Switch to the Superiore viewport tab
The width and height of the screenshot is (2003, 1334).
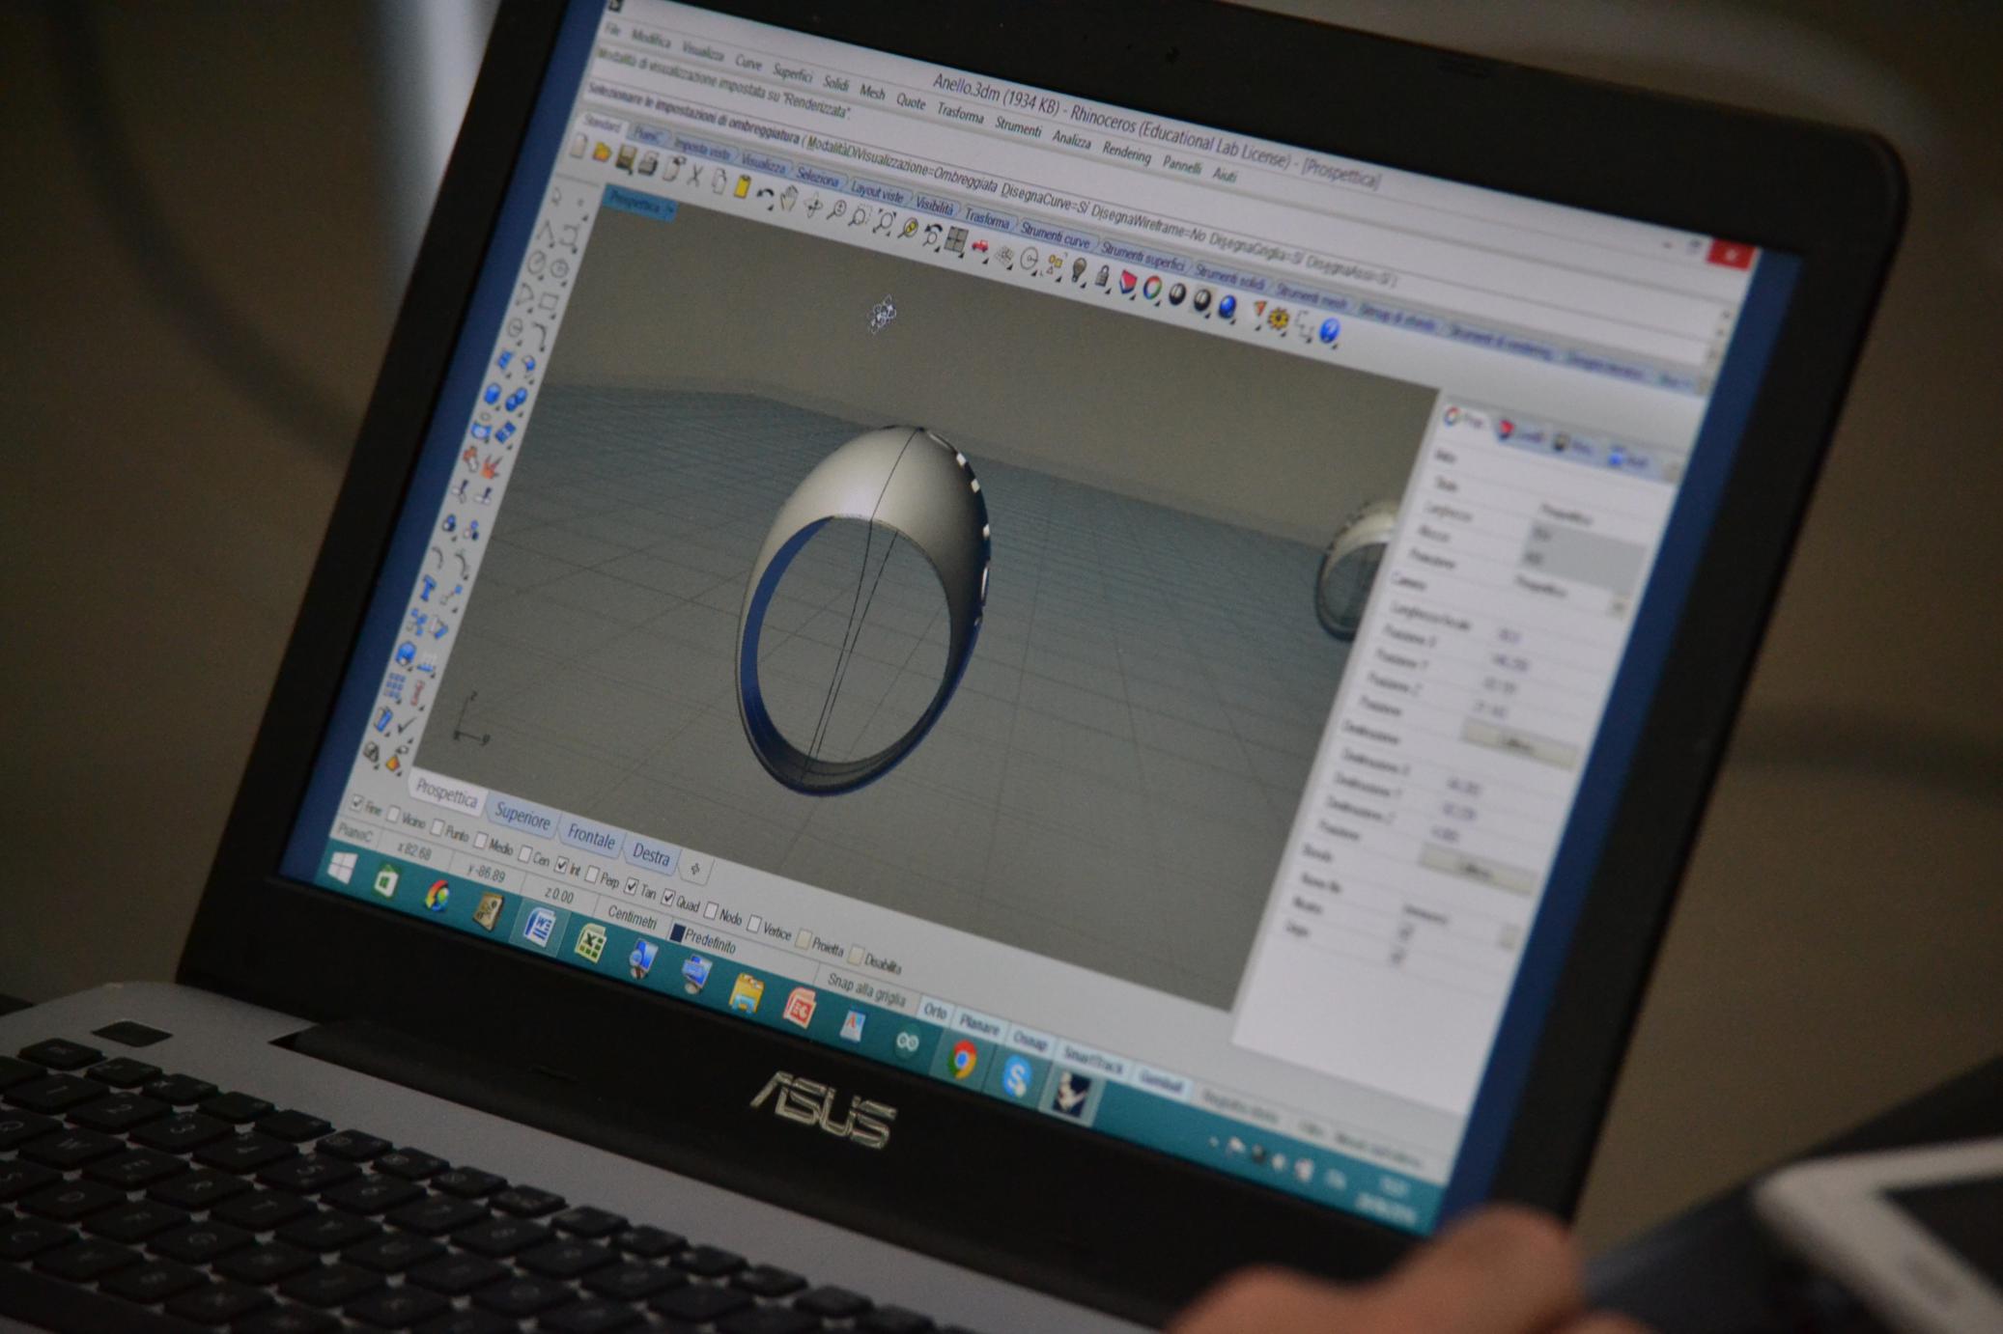click(x=522, y=817)
